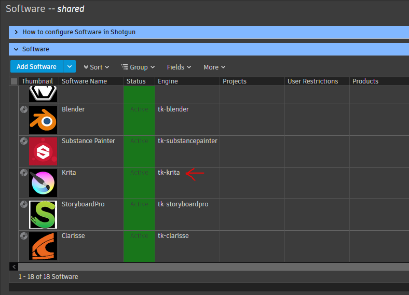Click the tk-clarisse engine cell
The width and height of the screenshot is (409, 295).
tap(187, 246)
